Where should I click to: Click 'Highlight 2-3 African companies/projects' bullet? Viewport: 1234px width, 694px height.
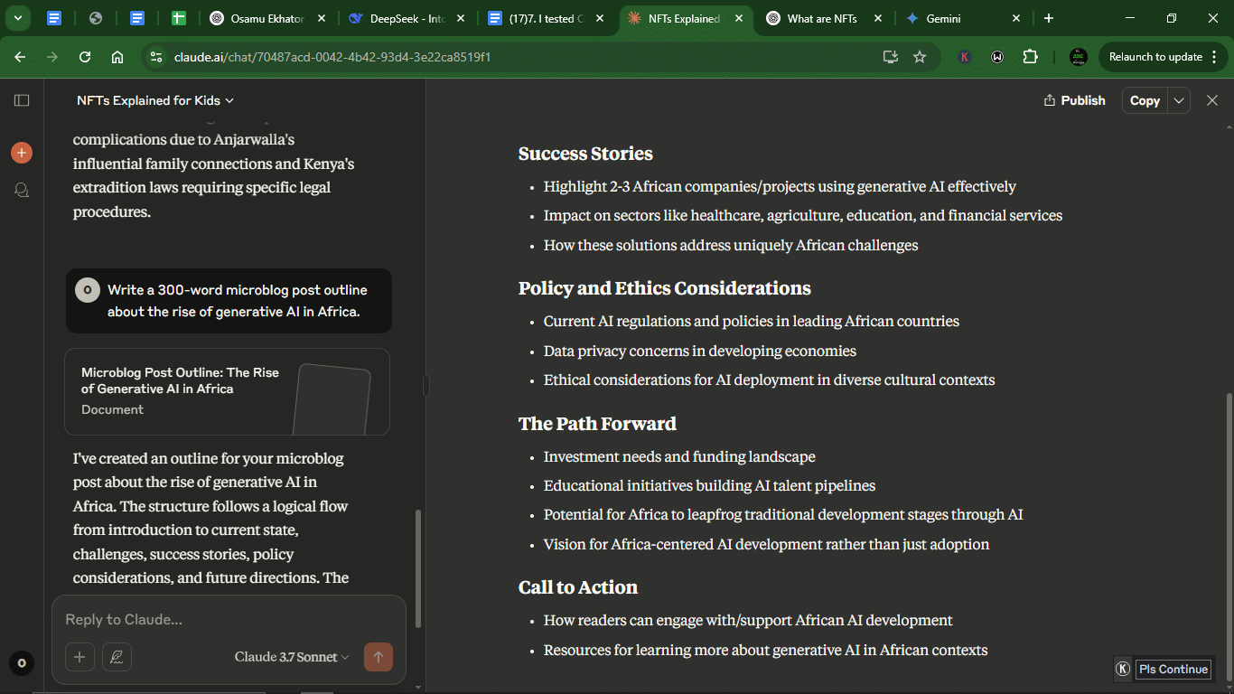click(x=780, y=187)
